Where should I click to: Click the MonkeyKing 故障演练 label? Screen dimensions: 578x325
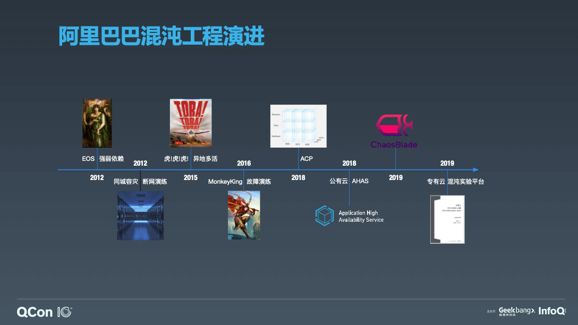pos(240,182)
